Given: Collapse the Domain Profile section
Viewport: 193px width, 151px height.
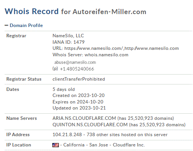Looking at the screenshot, I should (x=6, y=25).
